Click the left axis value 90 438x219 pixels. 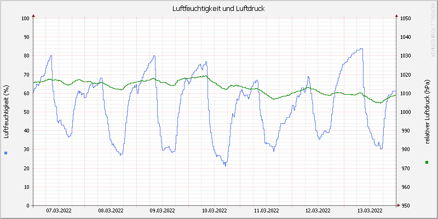pos(26,37)
